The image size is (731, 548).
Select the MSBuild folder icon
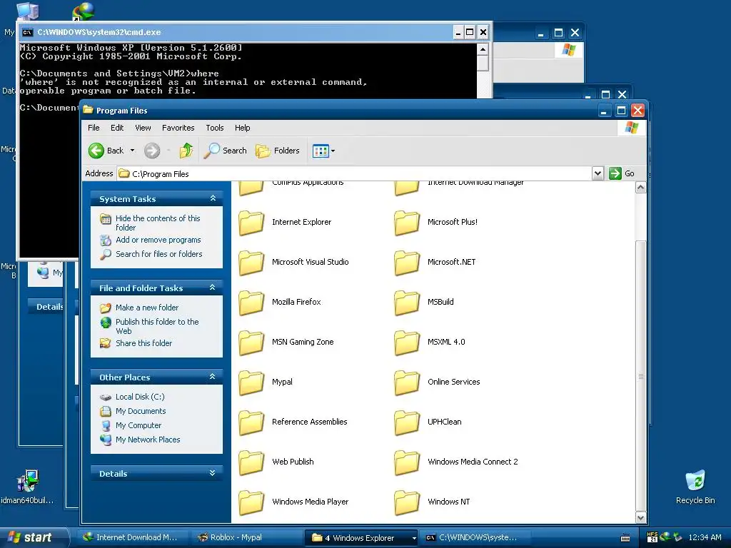point(407,303)
